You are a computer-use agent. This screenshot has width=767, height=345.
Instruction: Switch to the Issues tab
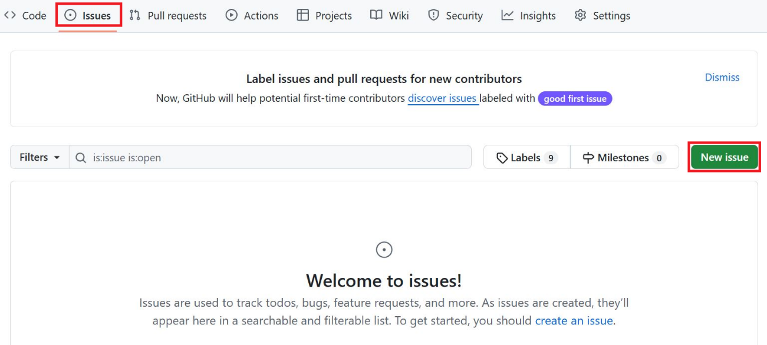coord(88,16)
